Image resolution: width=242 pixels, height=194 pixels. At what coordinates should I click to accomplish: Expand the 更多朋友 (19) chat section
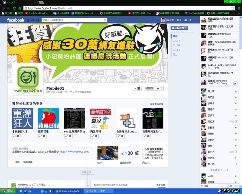coord(219,170)
